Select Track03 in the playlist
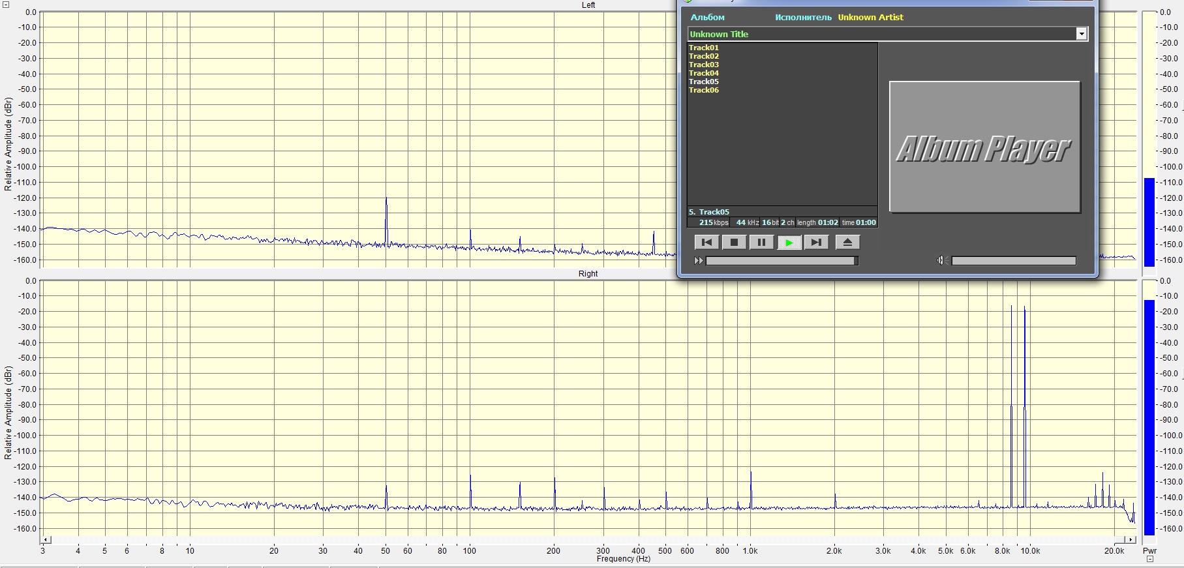The image size is (1184, 568). [x=704, y=65]
